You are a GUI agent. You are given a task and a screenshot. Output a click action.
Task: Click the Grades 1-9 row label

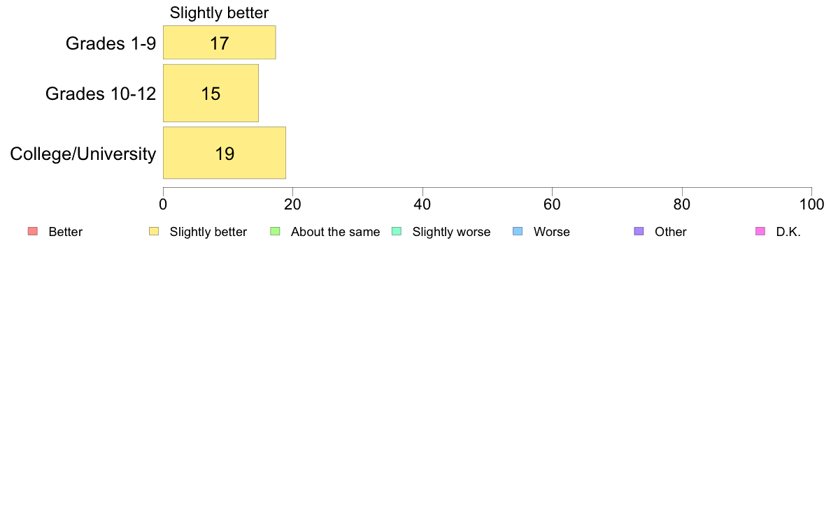111,43
